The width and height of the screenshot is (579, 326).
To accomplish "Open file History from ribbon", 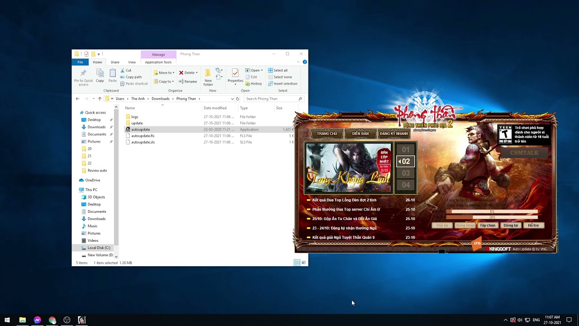I will (254, 83).
